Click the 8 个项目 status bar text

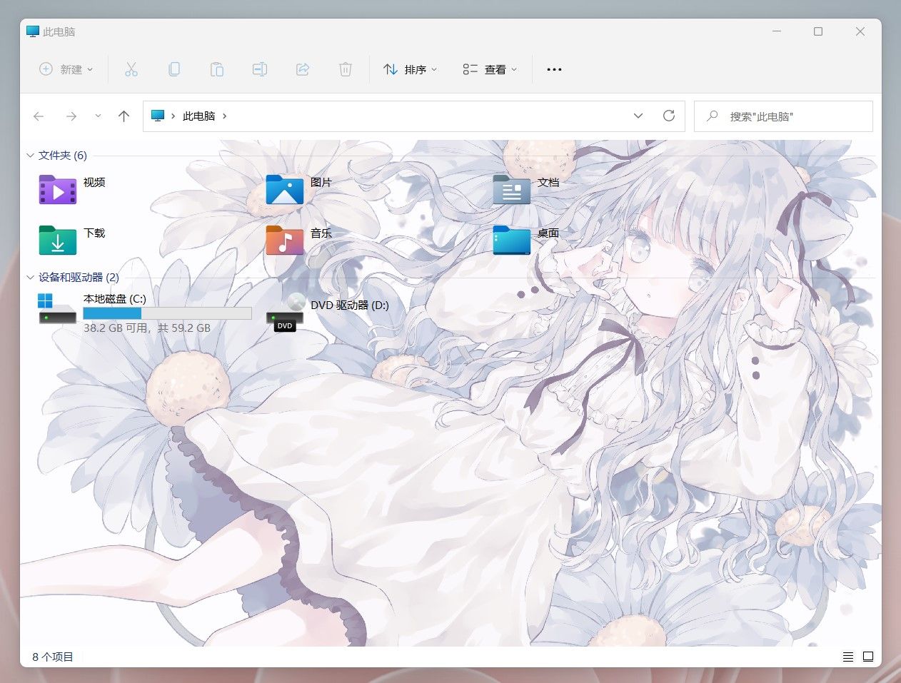53,657
